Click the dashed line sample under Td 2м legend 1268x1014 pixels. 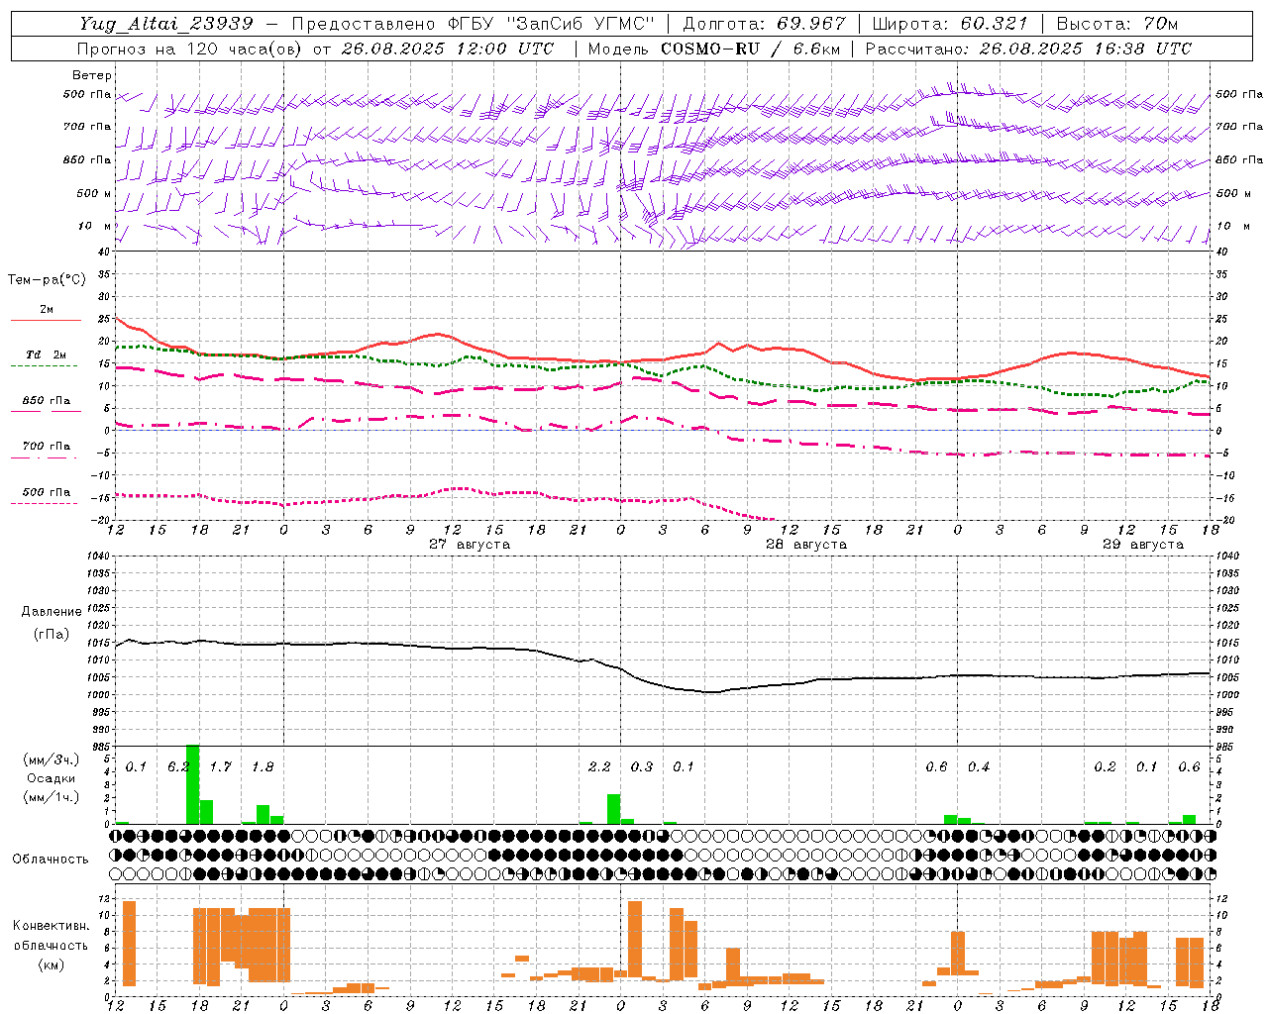[44, 366]
